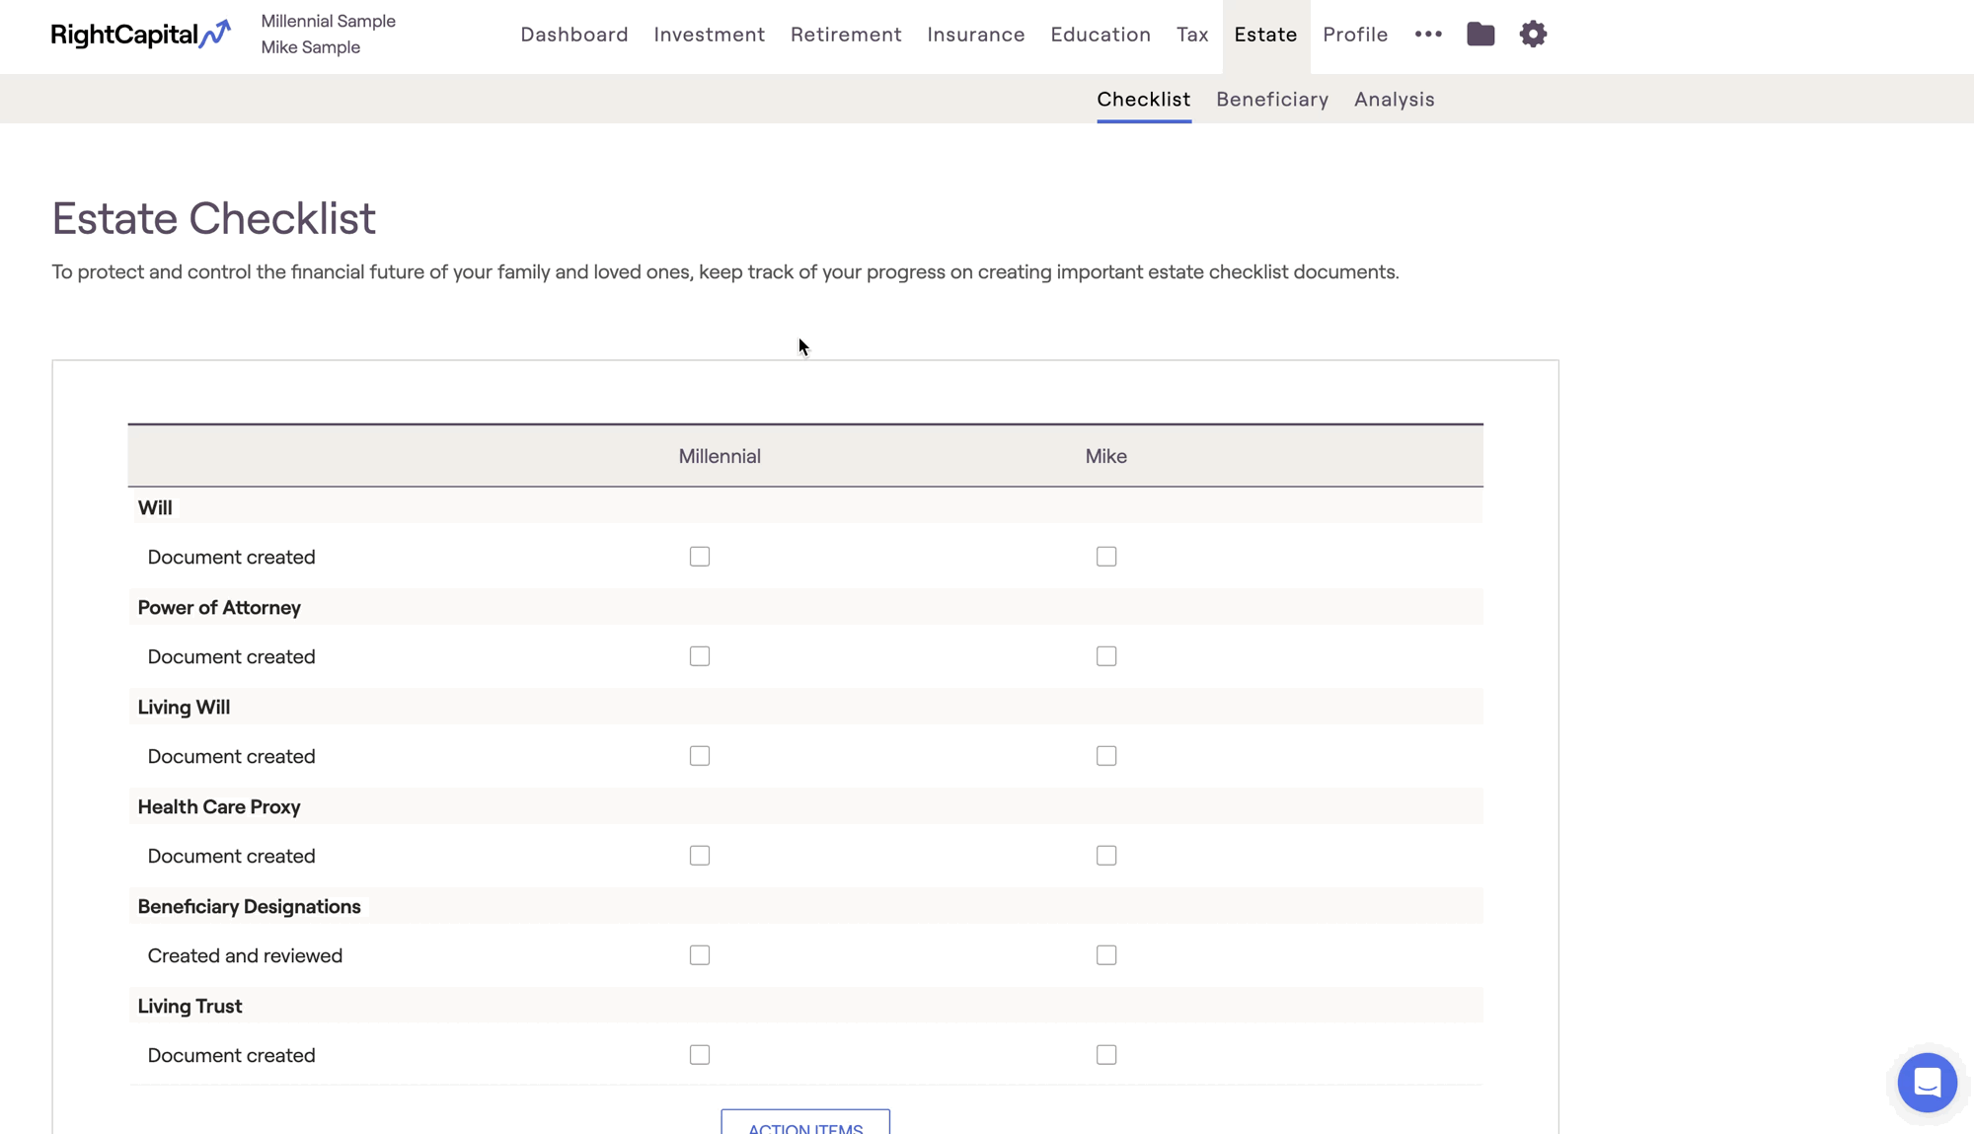Switch to the Beneficiary tab
The image size is (1974, 1134).
point(1271,100)
